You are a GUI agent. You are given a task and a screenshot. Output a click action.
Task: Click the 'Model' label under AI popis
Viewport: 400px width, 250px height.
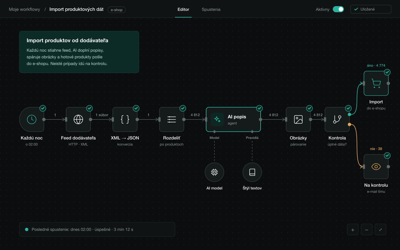coord(214,138)
